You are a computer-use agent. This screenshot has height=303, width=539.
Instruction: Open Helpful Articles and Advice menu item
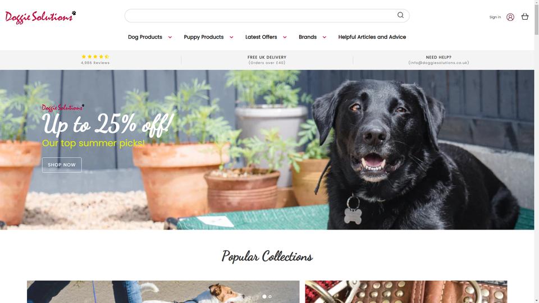click(372, 37)
